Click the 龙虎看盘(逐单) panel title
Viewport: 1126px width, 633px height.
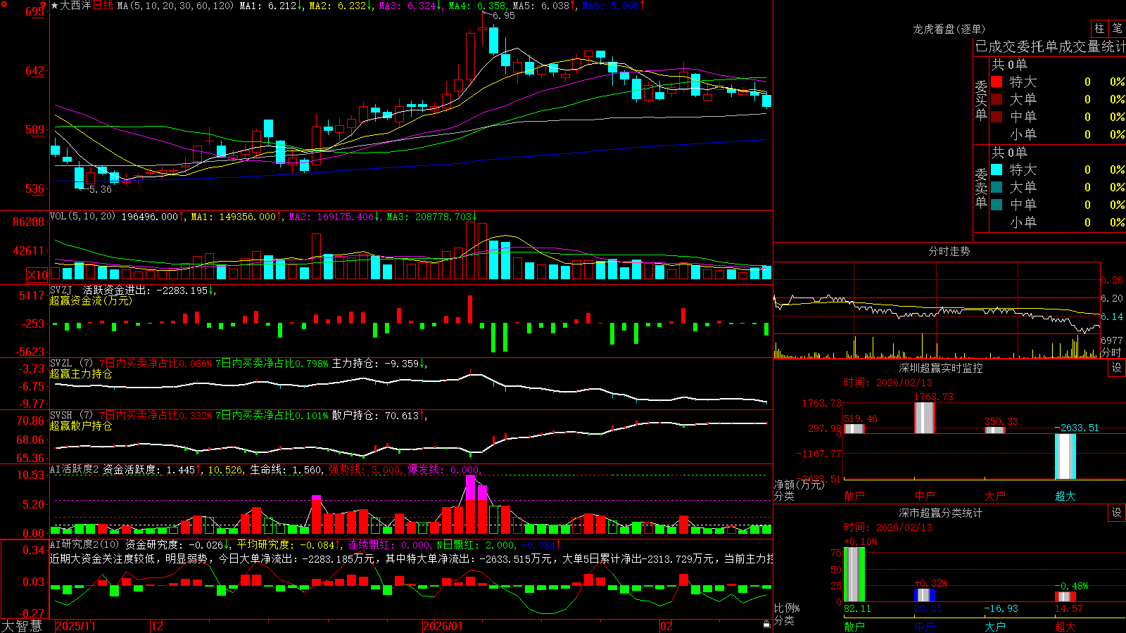[x=949, y=29]
